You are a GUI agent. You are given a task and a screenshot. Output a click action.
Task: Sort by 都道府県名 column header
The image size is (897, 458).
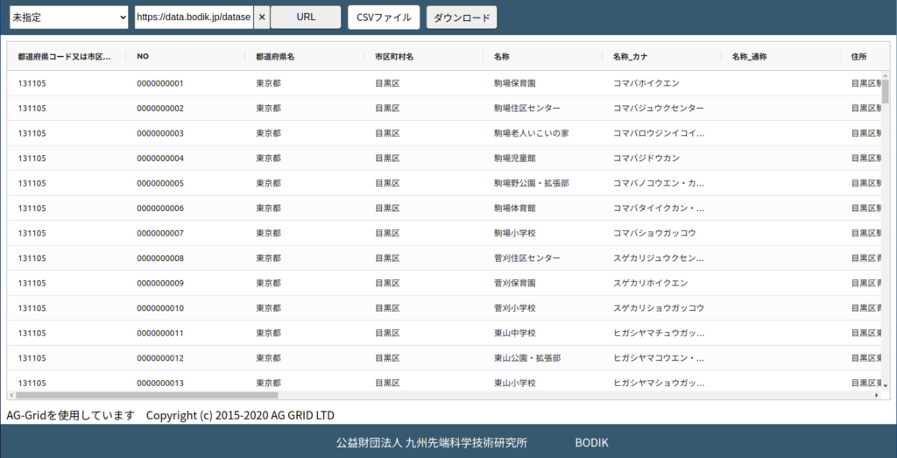pyautogui.click(x=275, y=57)
